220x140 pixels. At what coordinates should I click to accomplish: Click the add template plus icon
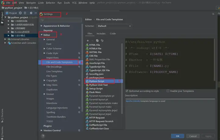pyautogui.click(x=88, y=40)
